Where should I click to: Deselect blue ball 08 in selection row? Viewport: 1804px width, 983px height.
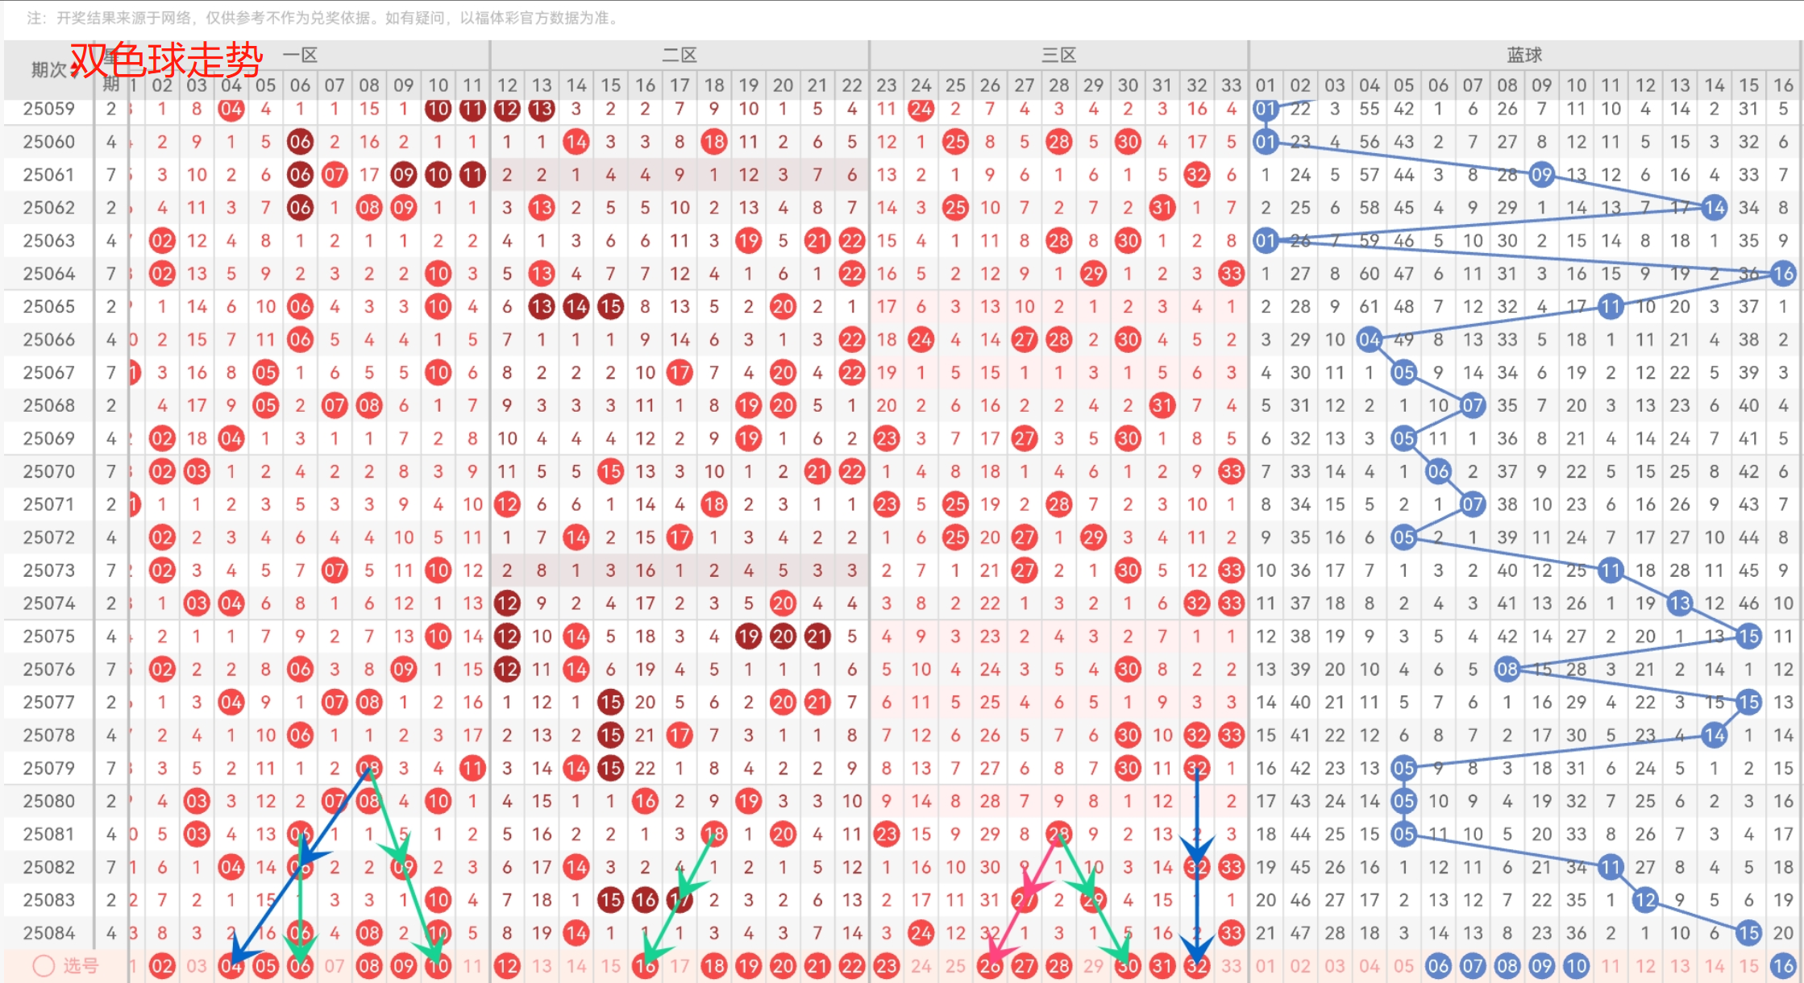1507,965
